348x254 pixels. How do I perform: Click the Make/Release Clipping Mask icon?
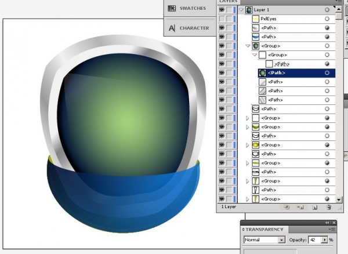(287, 207)
